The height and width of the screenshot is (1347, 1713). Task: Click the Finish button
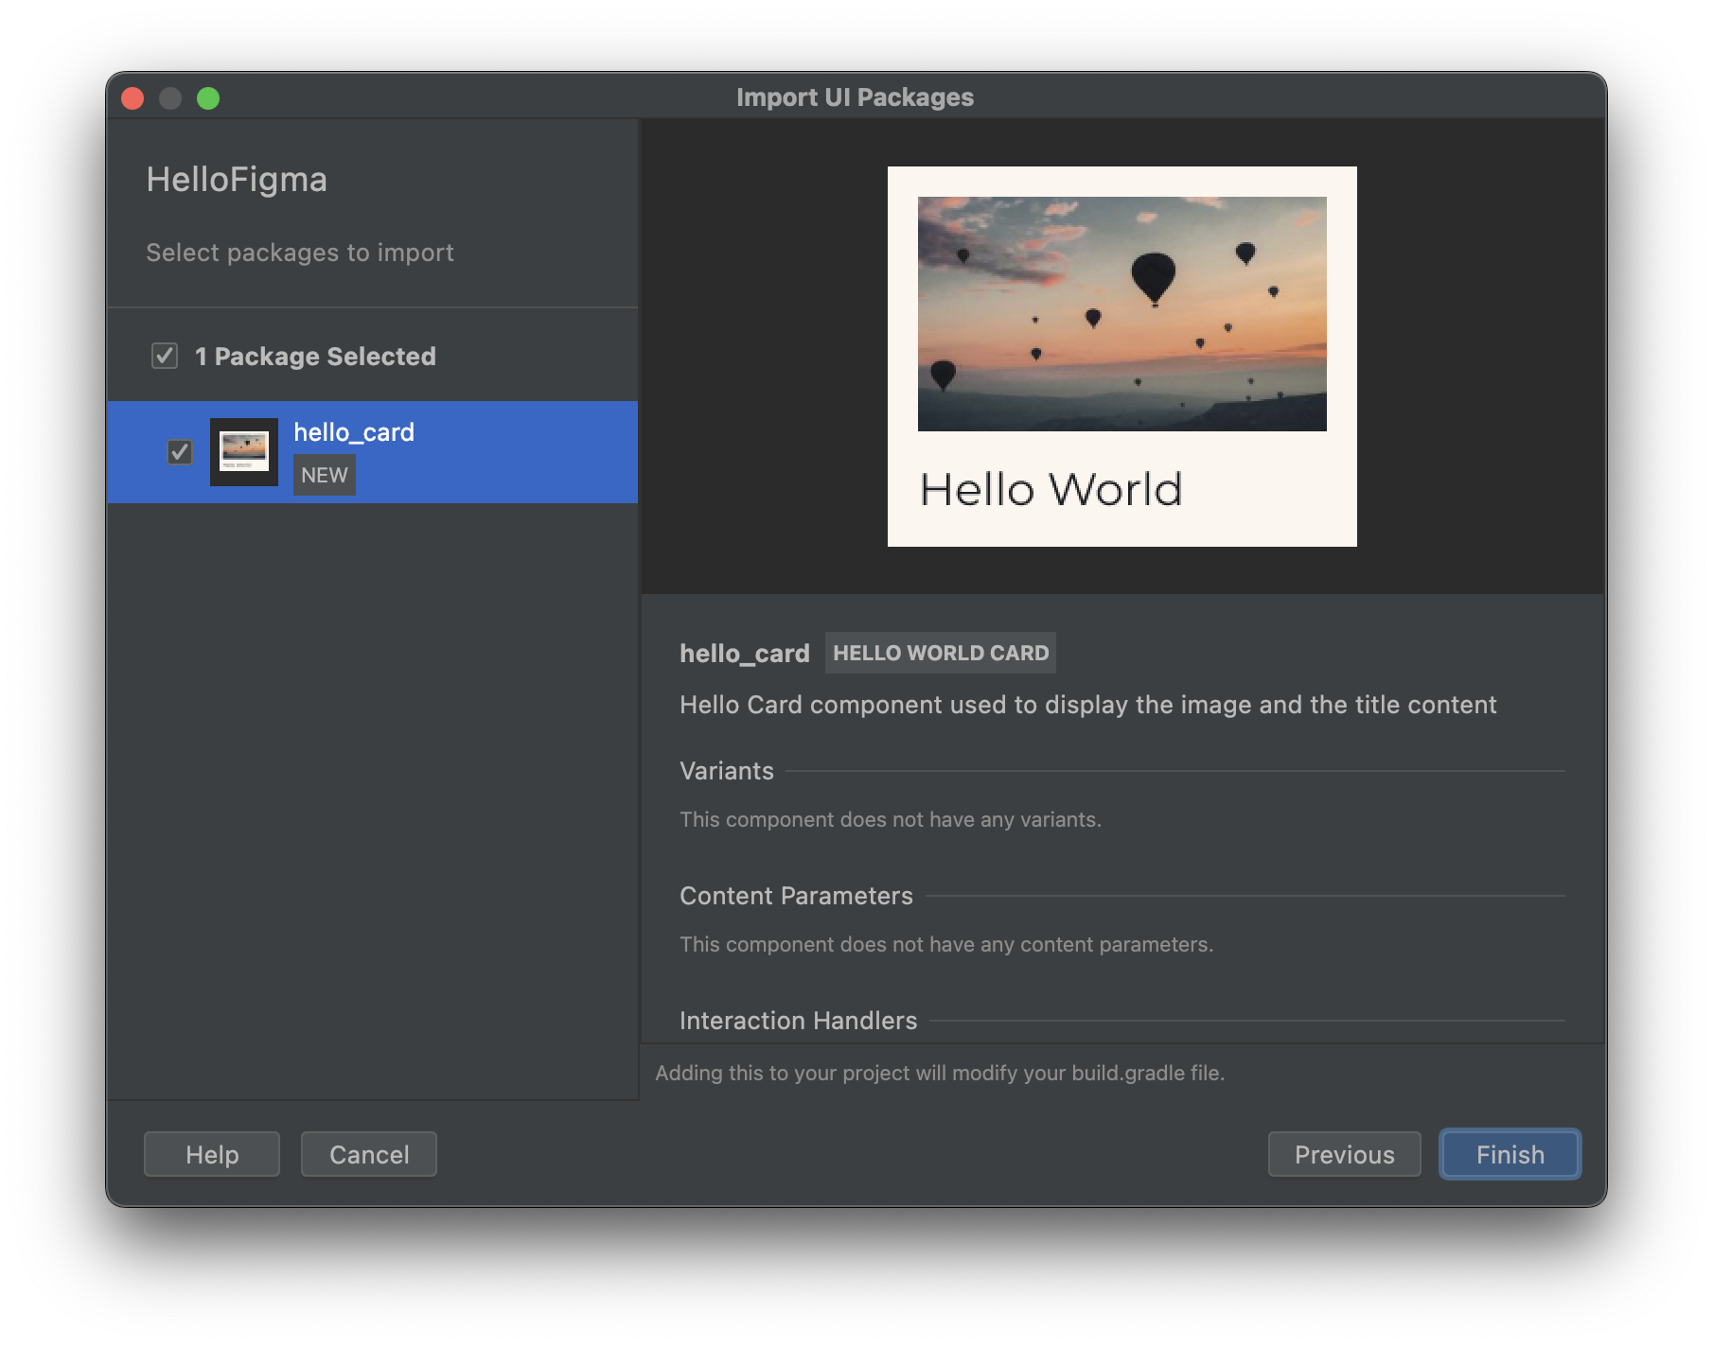[x=1510, y=1154]
